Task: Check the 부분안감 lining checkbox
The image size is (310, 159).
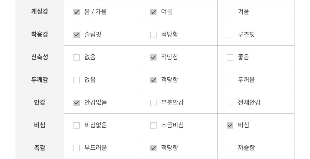Action: 153,103
